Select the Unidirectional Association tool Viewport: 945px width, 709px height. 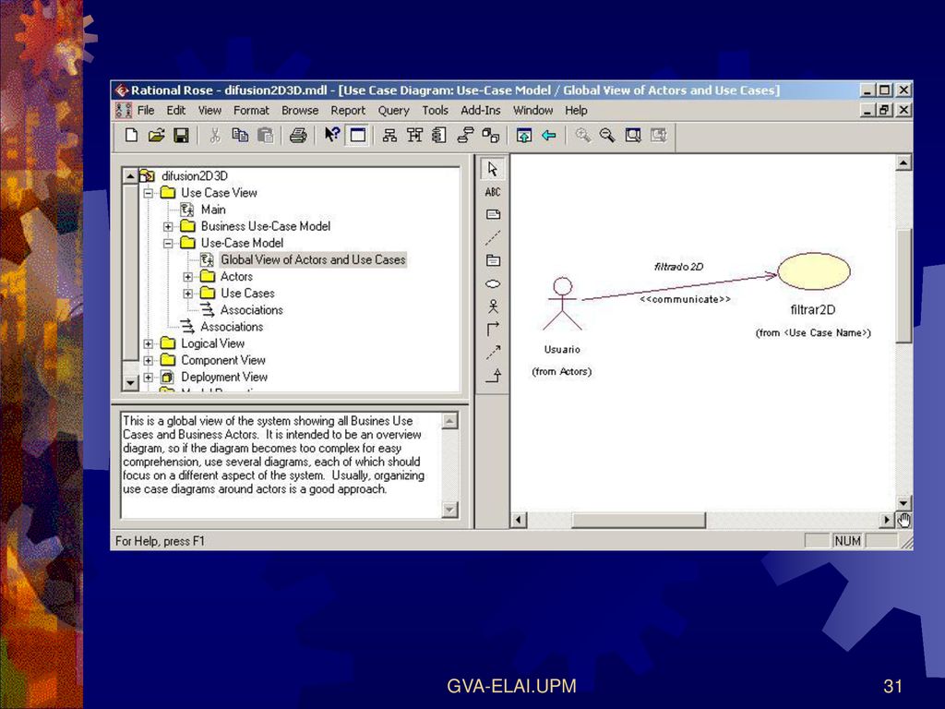[493, 330]
